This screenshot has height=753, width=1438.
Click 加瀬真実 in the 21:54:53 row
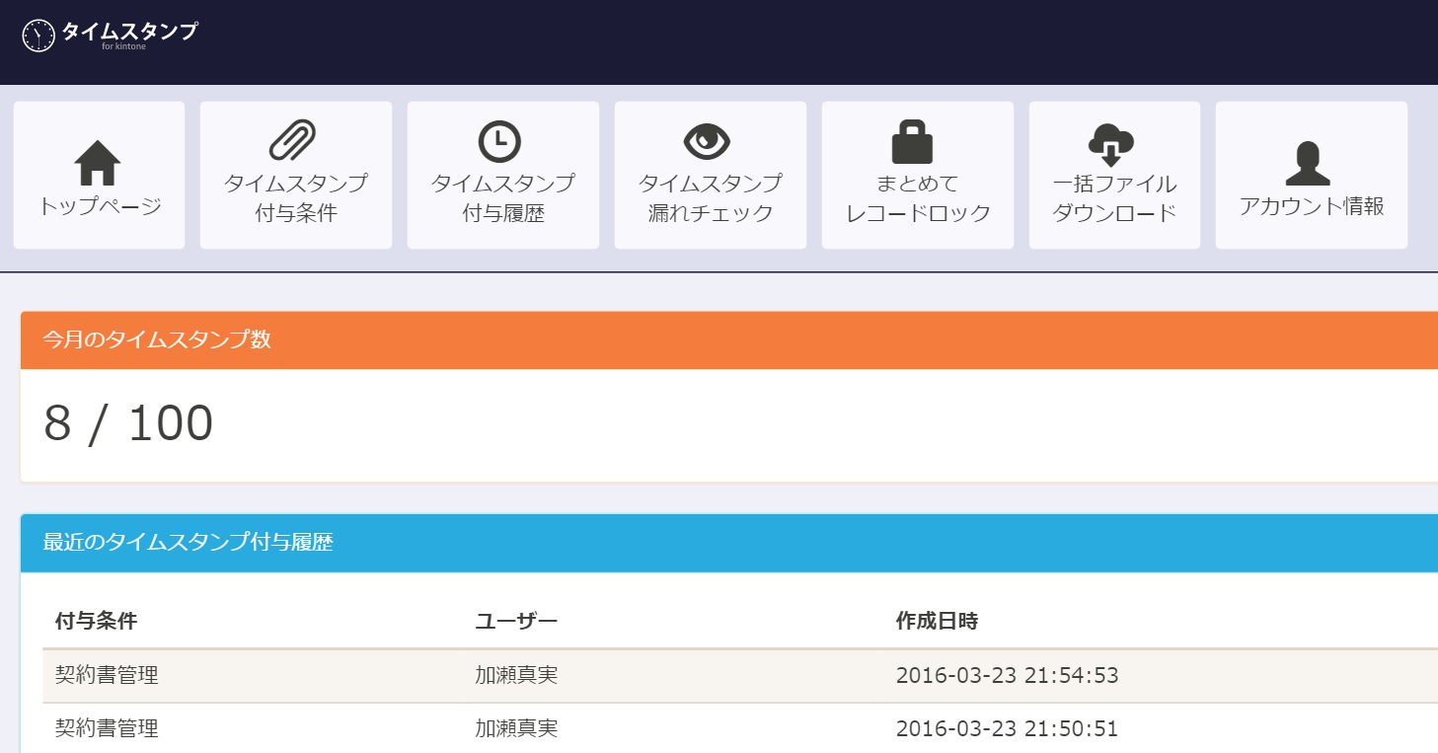click(x=516, y=675)
